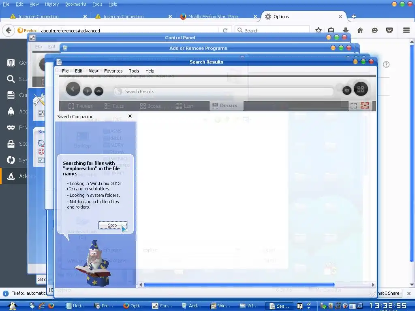Open Privacy preferences mask icon
The width and height of the screenshot is (415, 311).
[x=11, y=128]
